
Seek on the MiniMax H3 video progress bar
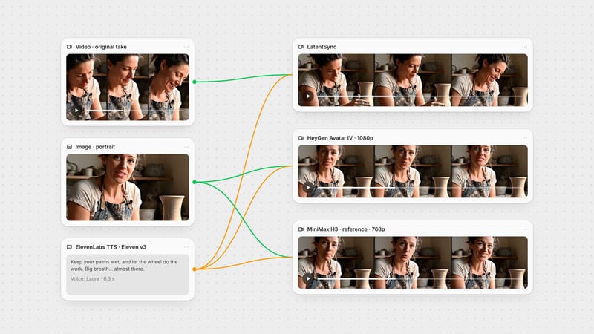point(420,279)
